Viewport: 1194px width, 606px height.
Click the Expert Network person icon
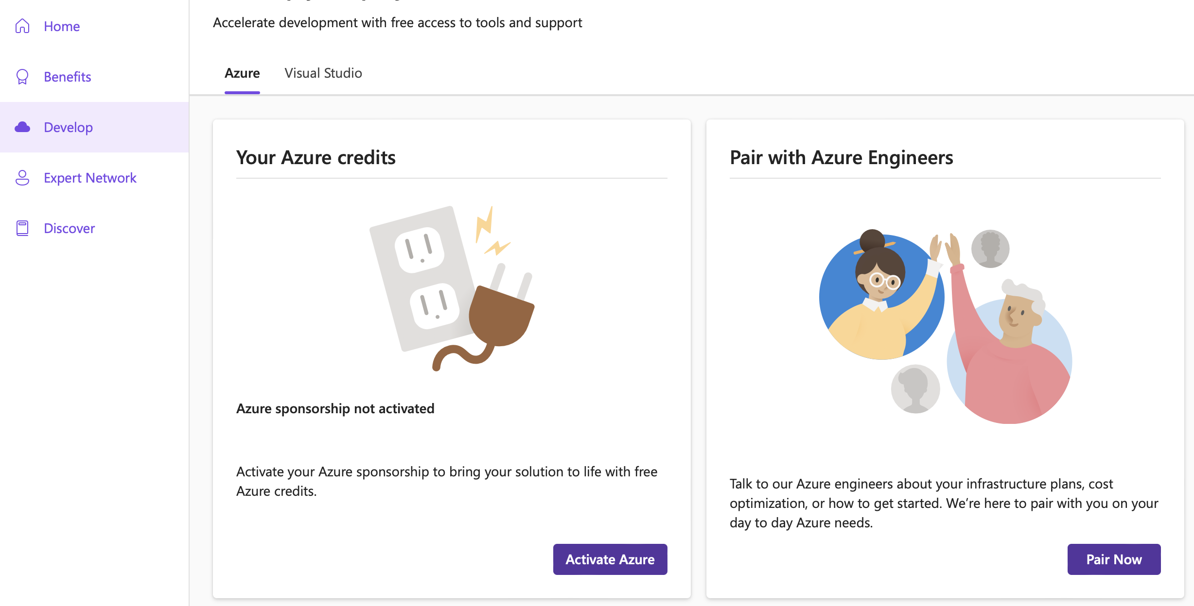[x=22, y=178]
